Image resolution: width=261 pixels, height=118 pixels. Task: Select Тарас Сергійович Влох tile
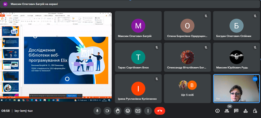click(x=138, y=57)
